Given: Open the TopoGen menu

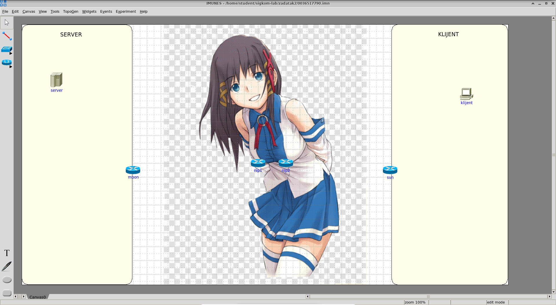Looking at the screenshot, I should coord(71,12).
